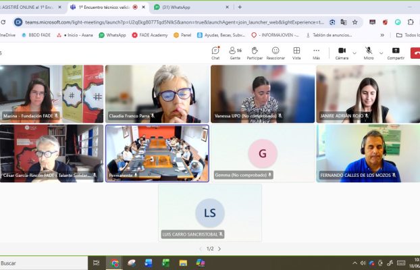Image resolution: width=420 pixels, height=270 pixels.
Task: Click the red apple extension icon
Action: (385, 22)
